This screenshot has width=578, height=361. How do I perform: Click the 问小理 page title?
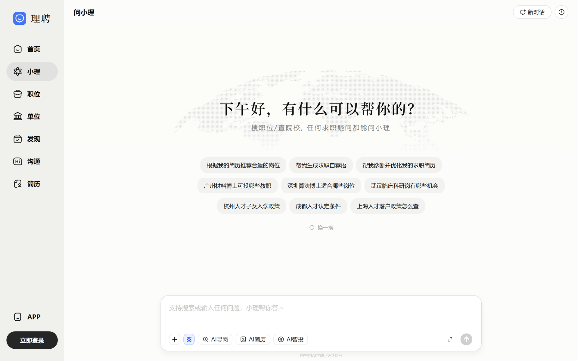(x=84, y=13)
